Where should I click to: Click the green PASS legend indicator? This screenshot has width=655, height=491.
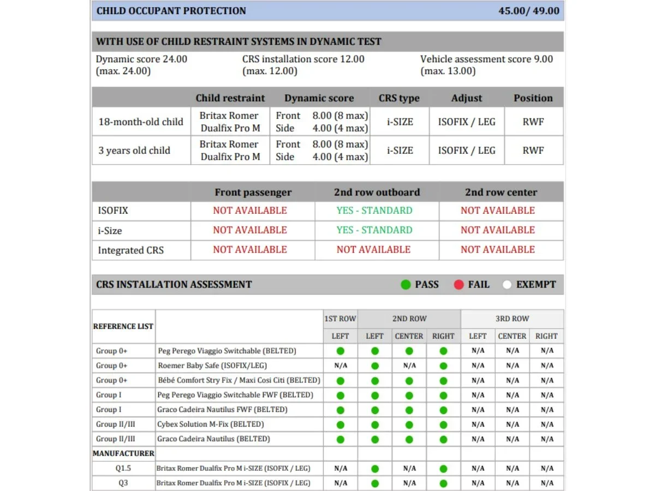(x=406, y=284)
